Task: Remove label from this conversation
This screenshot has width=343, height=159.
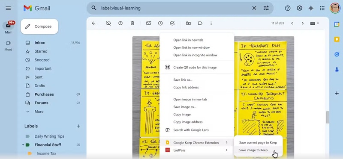Action: click(x=108, y=23)
